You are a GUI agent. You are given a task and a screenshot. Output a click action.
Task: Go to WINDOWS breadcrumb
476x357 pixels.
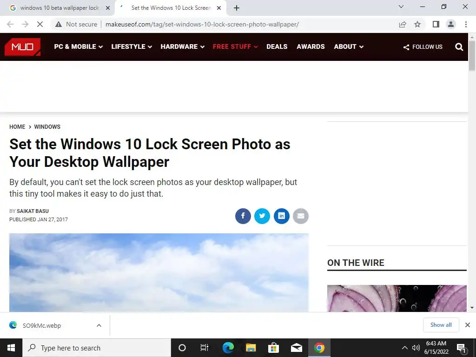(47, 126)
